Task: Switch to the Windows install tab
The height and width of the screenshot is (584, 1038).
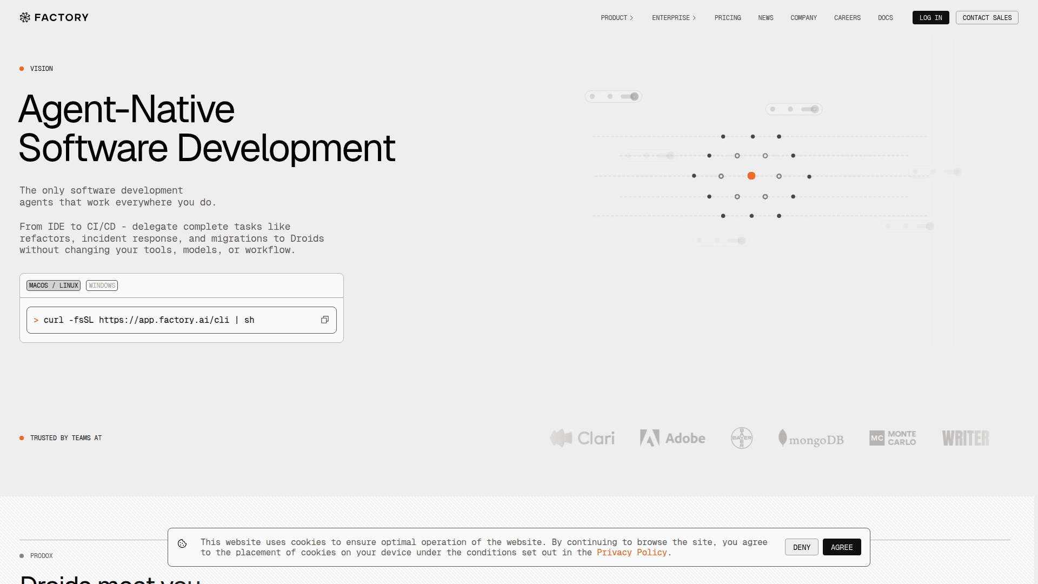Action: 102,286
